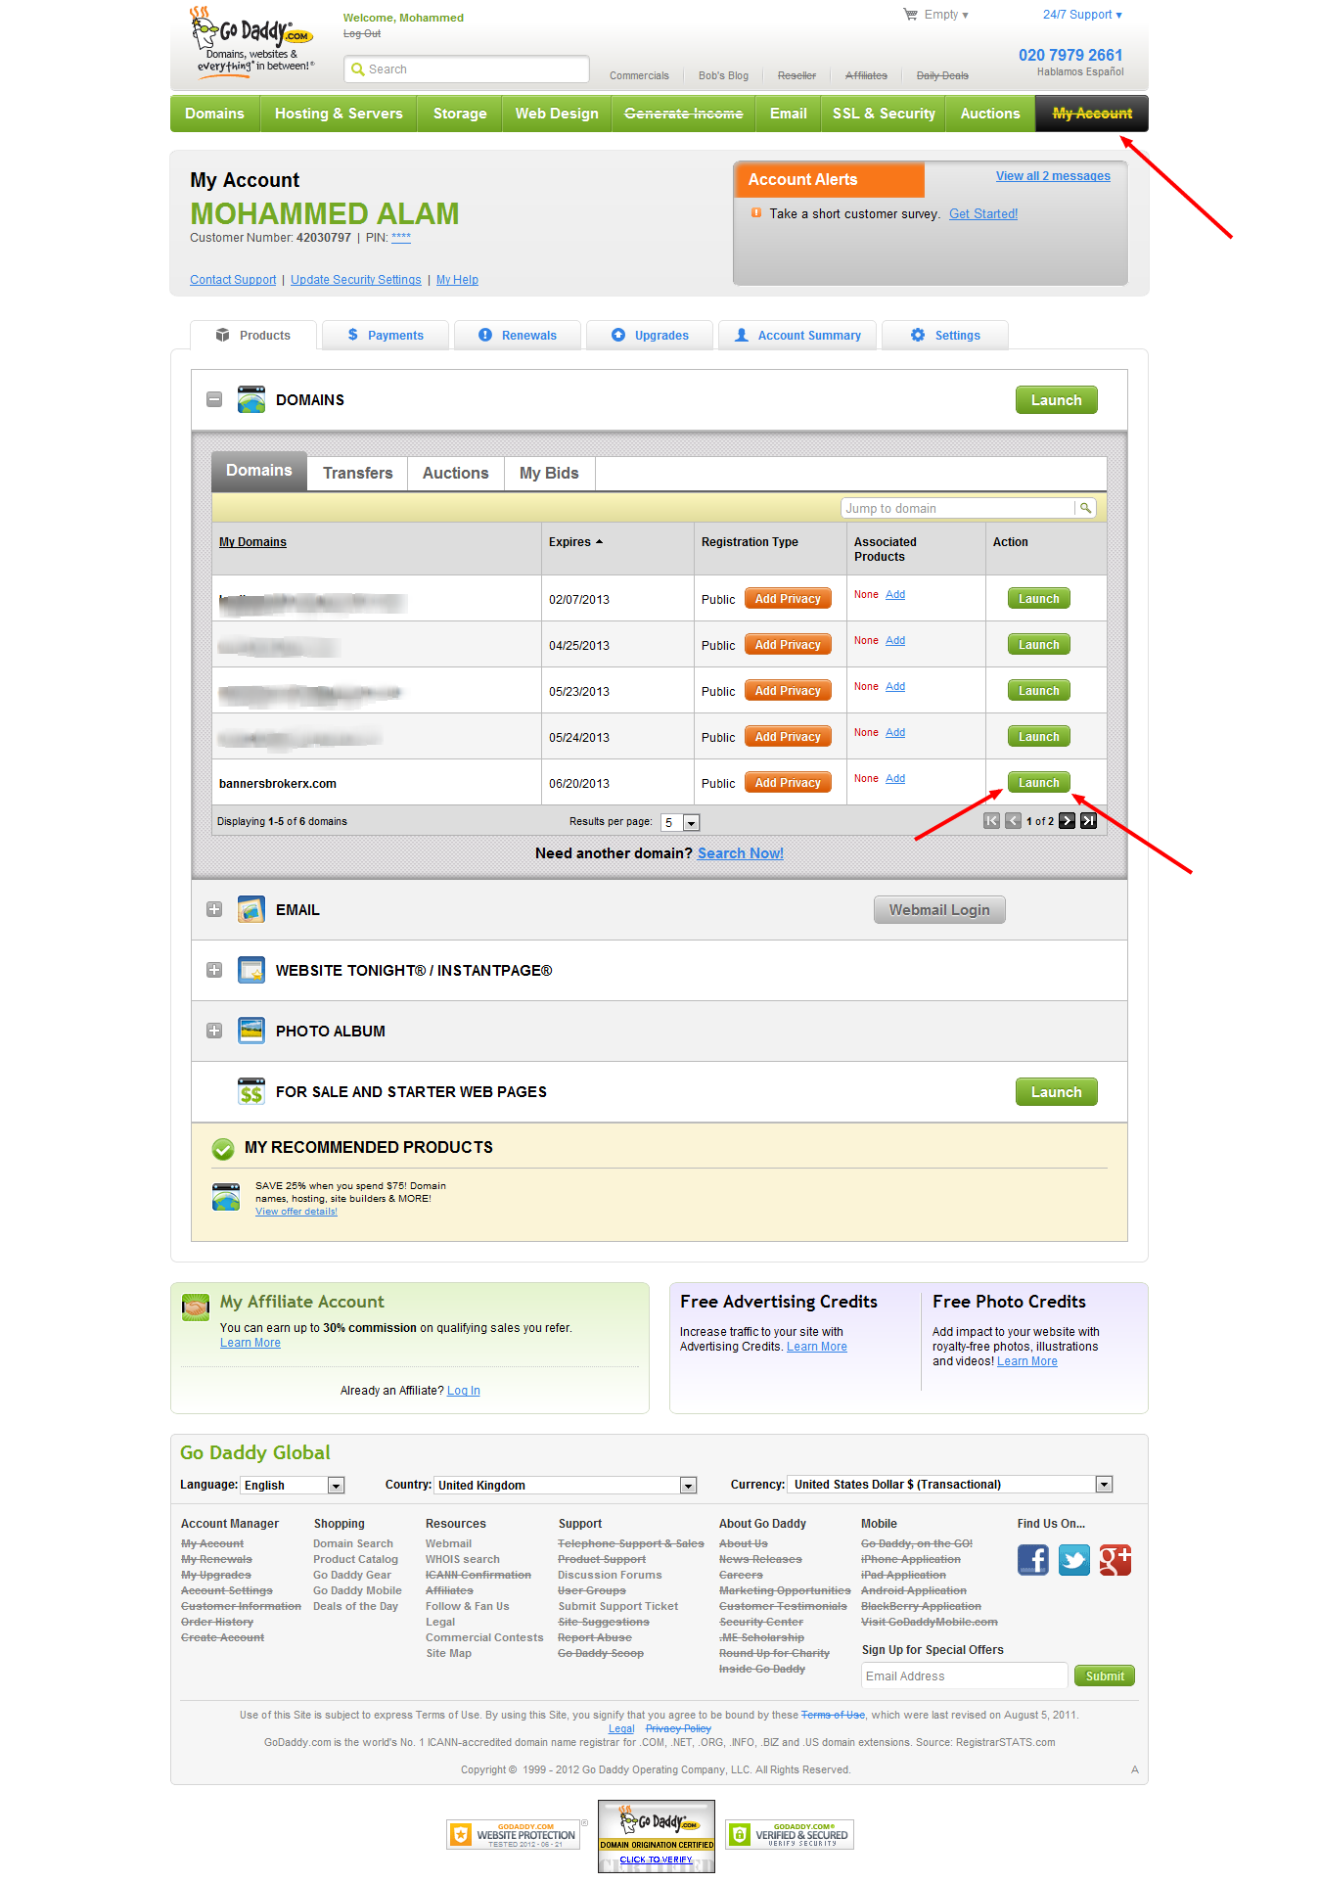Open the Results per page dropdown
The image size is (1320, 1882).
pyautogui.click(x=680, y=822)
